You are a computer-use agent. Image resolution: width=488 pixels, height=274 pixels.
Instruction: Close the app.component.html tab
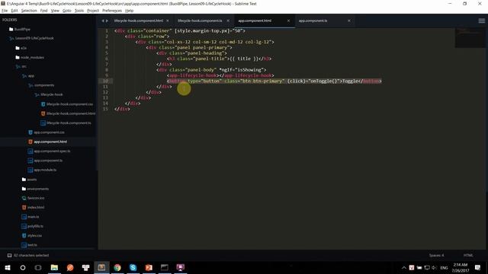[x=288, y=21]
